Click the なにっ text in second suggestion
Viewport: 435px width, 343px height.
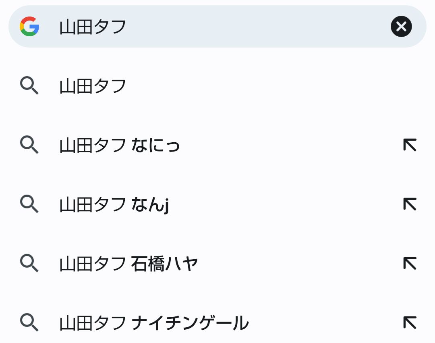click(x=155, y=145)
